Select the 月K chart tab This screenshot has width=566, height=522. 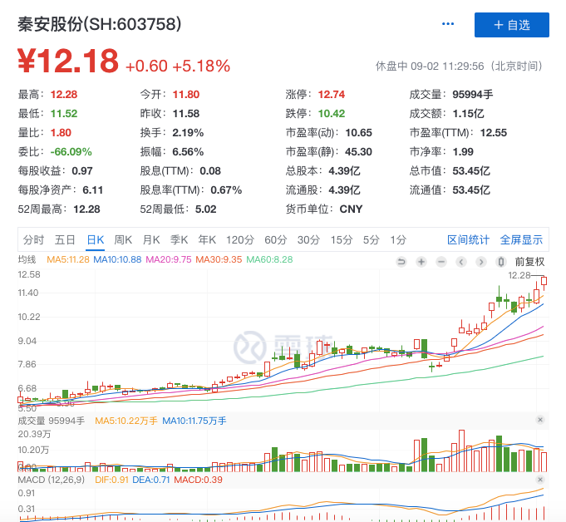click(151, 239)
